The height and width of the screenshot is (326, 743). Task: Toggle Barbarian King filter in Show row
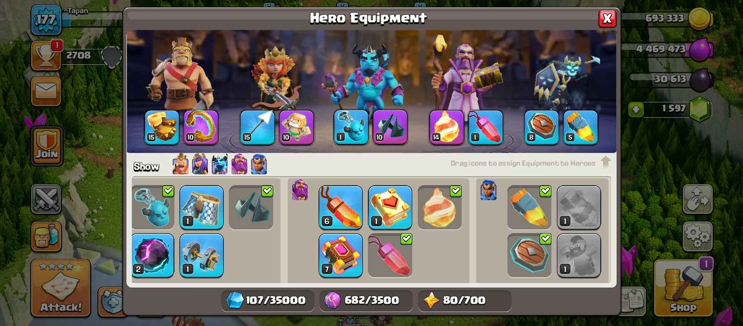(x=180, y=164)
